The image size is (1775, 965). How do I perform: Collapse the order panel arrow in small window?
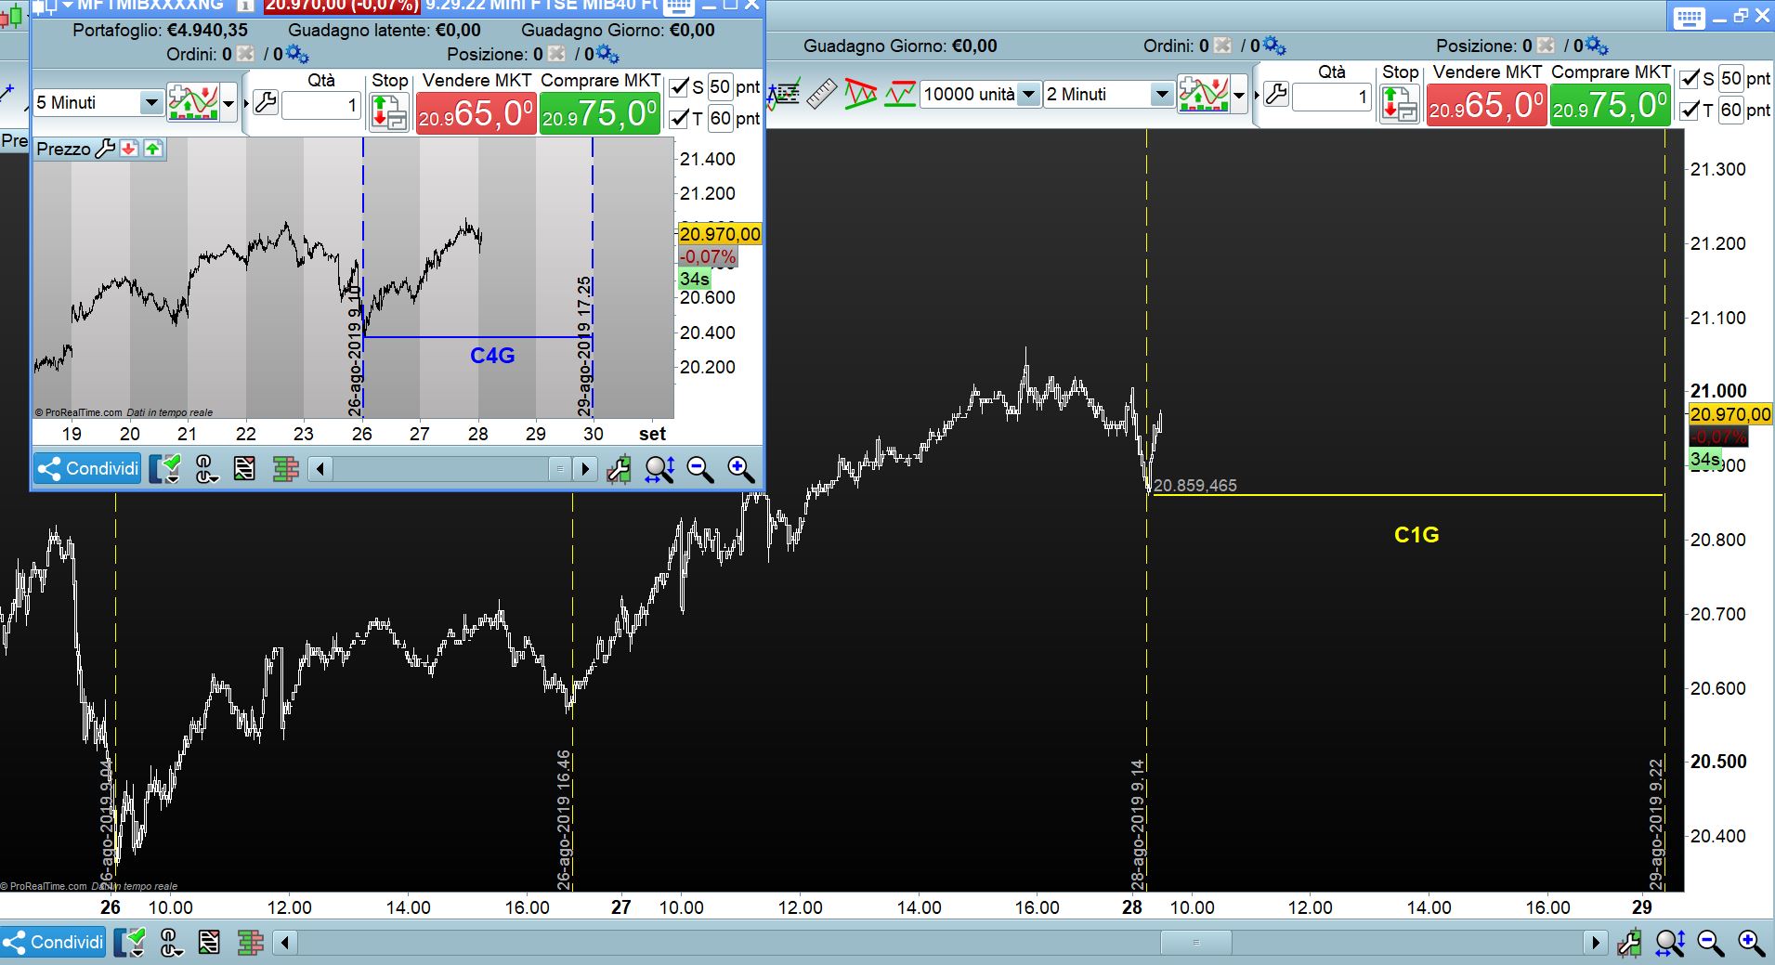[247, 102]
